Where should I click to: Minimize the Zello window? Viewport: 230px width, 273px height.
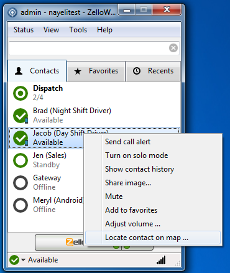127,10
